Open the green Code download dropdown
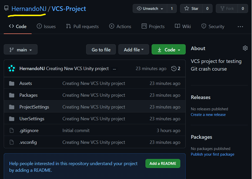 click(x=169, y=49)
